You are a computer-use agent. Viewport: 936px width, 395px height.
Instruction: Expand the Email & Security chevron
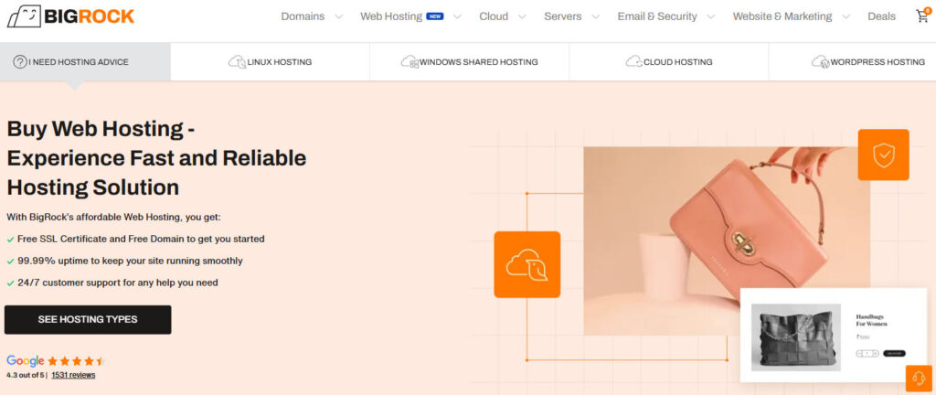[710, 16]
